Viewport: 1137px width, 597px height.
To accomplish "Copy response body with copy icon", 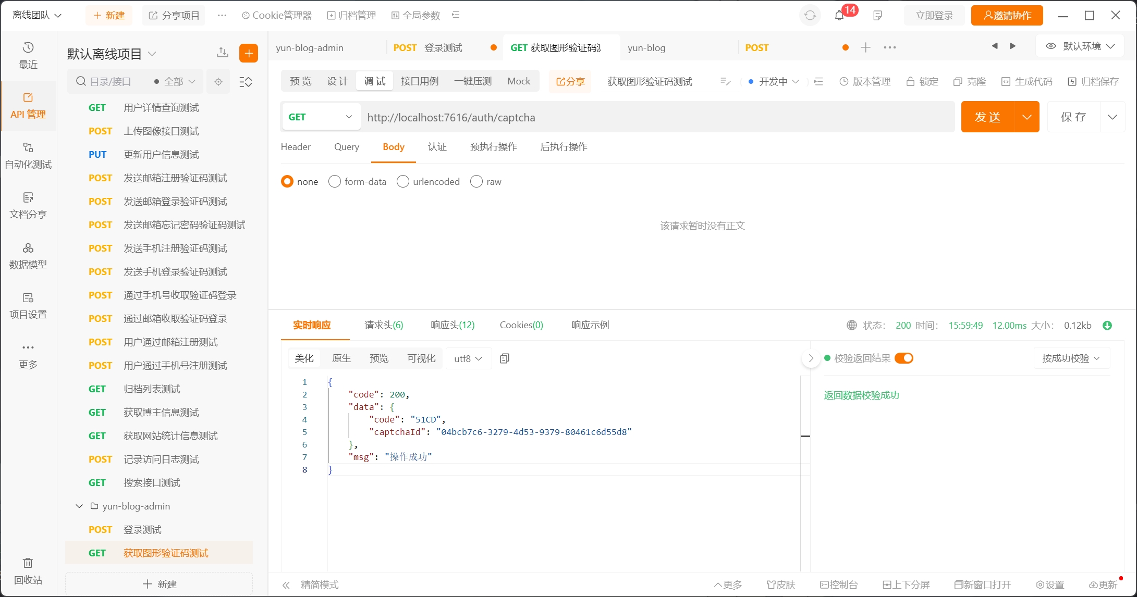I will coord(504,358).
